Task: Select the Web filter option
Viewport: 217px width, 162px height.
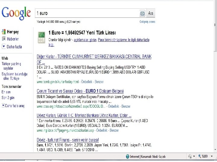Action: click(x=5, y=58)
